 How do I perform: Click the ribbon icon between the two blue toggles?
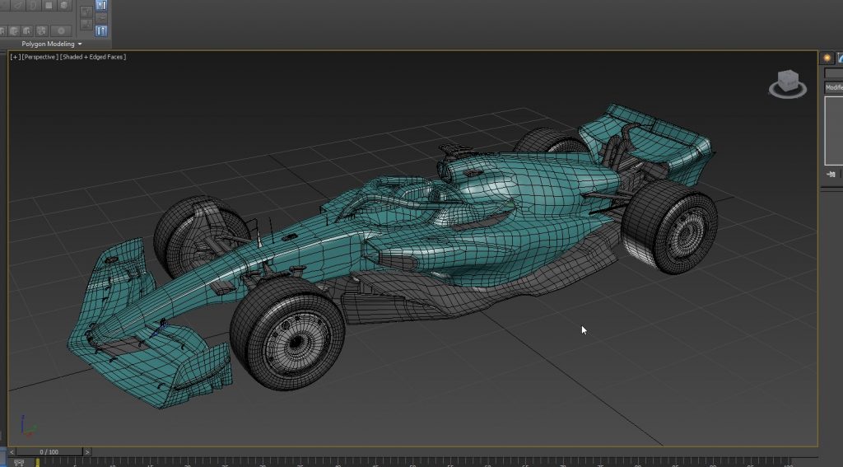click(x=102, y=17)
